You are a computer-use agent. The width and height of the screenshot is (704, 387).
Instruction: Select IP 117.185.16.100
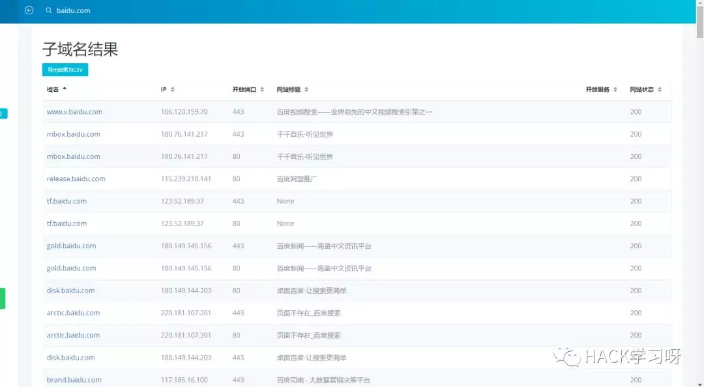pos(184,380)
